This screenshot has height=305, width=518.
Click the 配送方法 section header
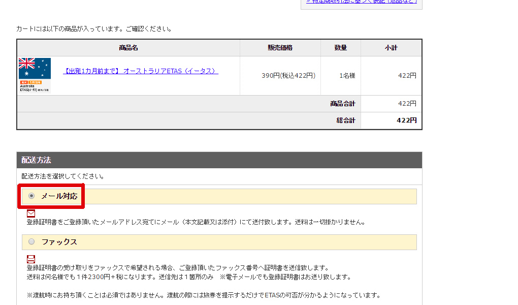[37, 160]
